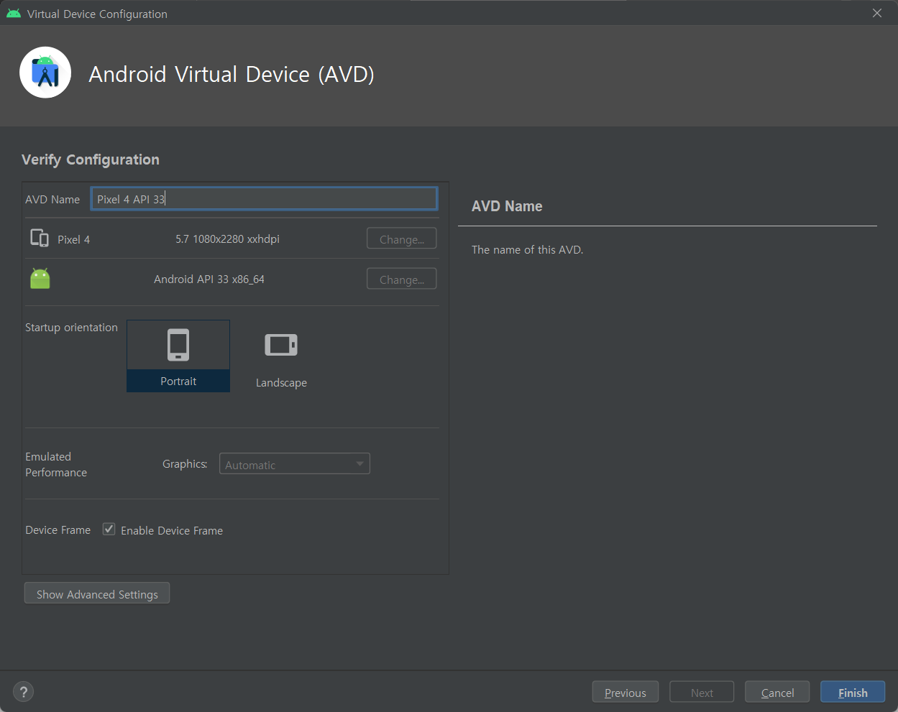Click the 'AVD Name' help panel heading
The height and width of the screenshot is (712, 898).
tap(507, 206)
